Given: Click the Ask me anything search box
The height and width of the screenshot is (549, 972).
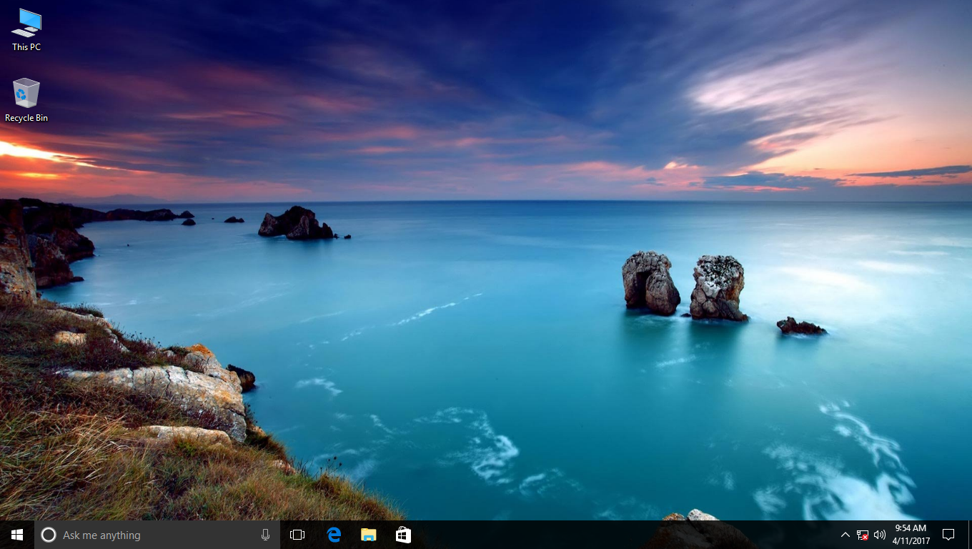Looking at the screenshot, I should point(143,535).
